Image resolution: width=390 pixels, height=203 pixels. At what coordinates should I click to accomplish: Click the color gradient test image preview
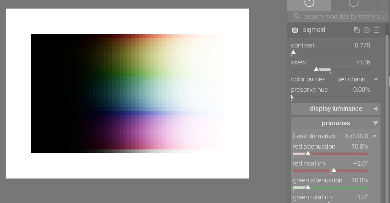point(127,93)
